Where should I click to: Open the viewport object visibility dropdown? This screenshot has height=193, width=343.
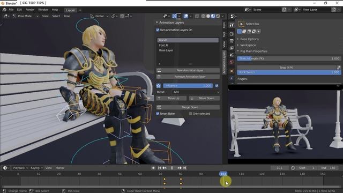(x=167, y=16)
